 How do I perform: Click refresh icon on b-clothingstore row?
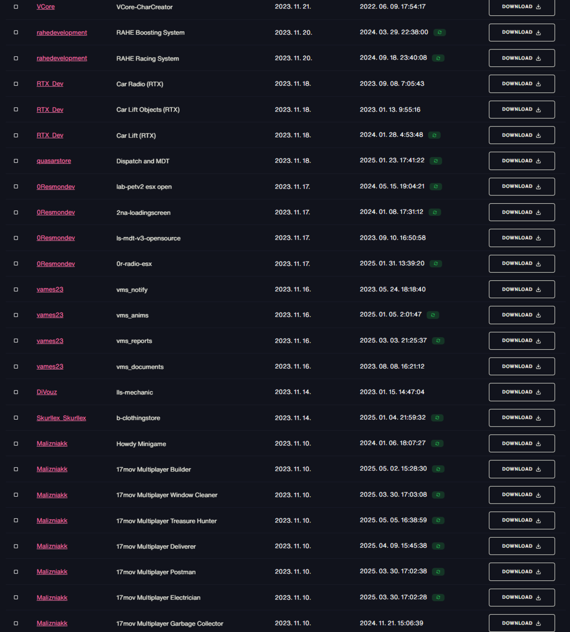click(437, 418)
